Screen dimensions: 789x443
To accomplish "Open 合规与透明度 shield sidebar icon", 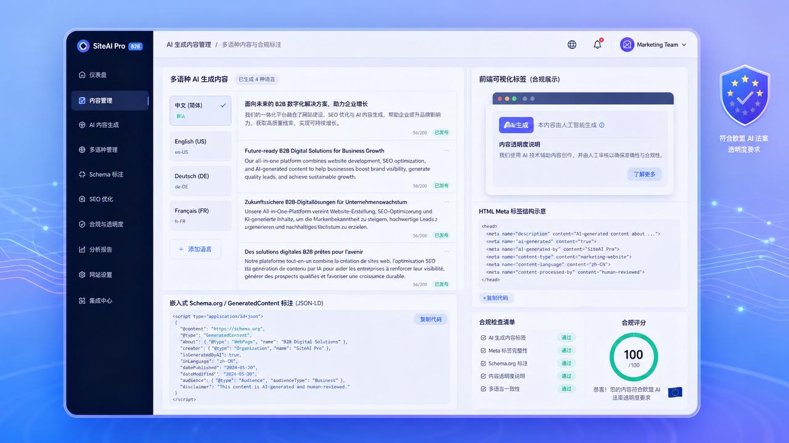I will 82,225.
